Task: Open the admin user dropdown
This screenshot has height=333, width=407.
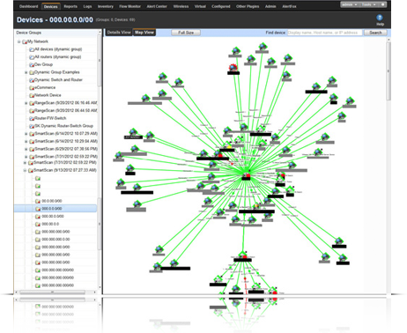Action: [x=349, y=4]
